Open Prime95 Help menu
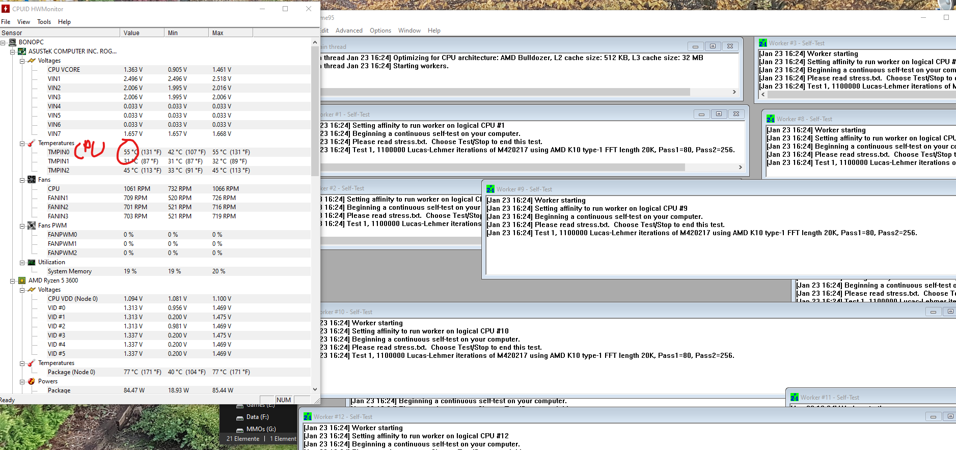Screen dimensions: 956x450 [x=434, y=31]
